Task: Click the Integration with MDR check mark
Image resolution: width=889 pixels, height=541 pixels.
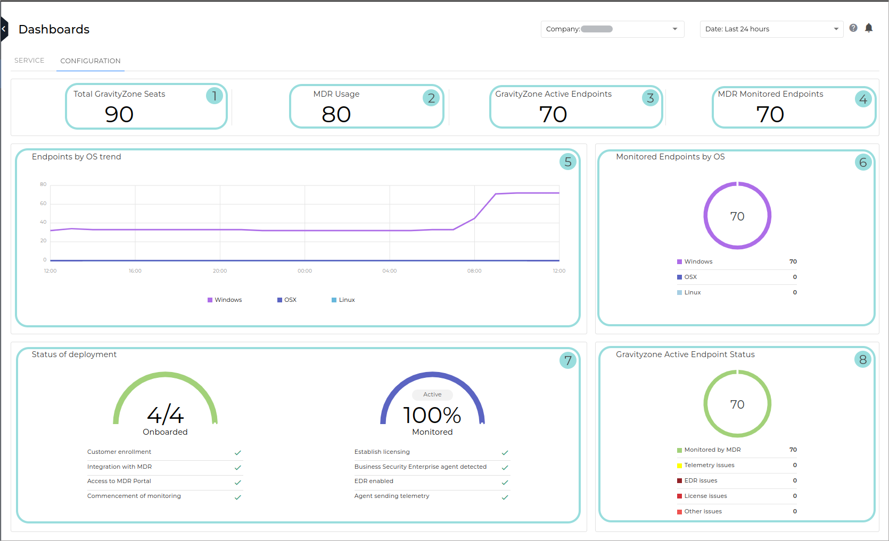Action: pyautogui.click(x=238, y=468)
